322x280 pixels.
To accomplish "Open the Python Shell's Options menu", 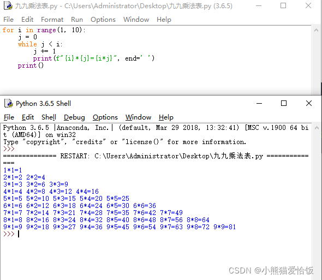I will 105,117.
